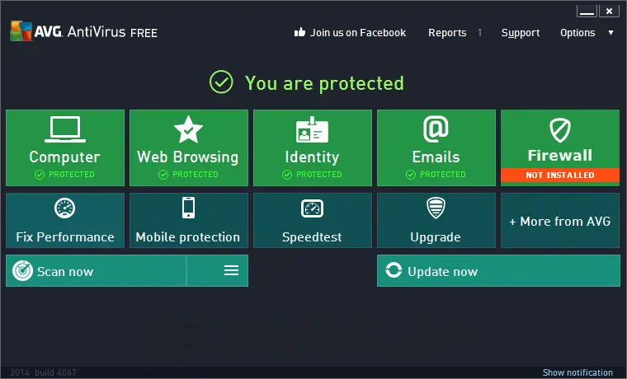This screenshot has width=627, height=379.
Task: Click the Speedtest label
Action: tap(312, 237)
